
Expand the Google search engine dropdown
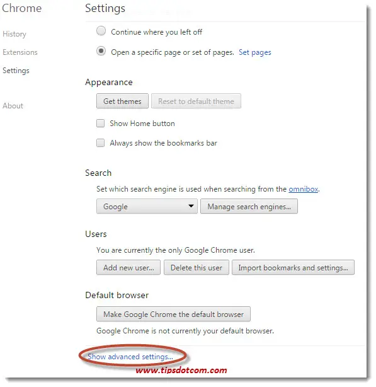click(147, 206)
